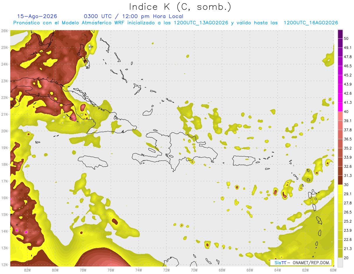
Task: Click the WRF forecast model description line
Action: pyautogui.click(x=176, y=23)
